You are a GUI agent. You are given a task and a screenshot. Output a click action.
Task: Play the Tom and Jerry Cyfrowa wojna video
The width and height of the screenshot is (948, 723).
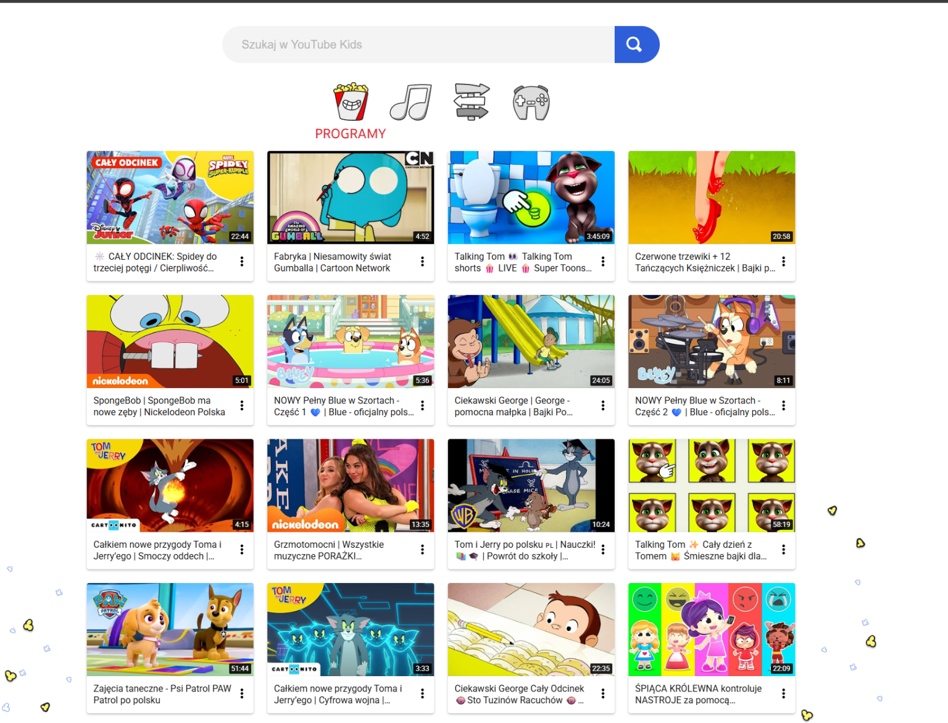pyautogui.click(x=350, y=629)
